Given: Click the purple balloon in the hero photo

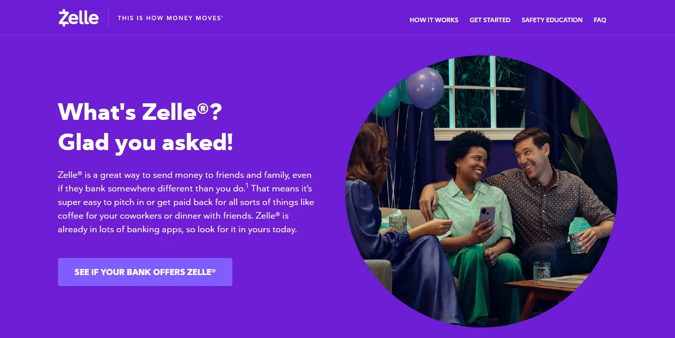Looking at the screenshot, I should 424,88.
